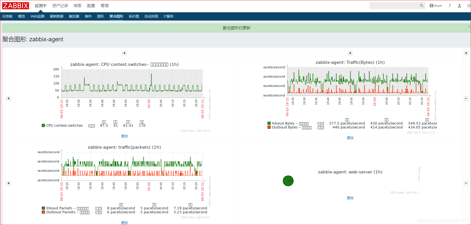471x225 pixels.
Task: Go to the 自动发现 submenu
Action: click(151, 16)
